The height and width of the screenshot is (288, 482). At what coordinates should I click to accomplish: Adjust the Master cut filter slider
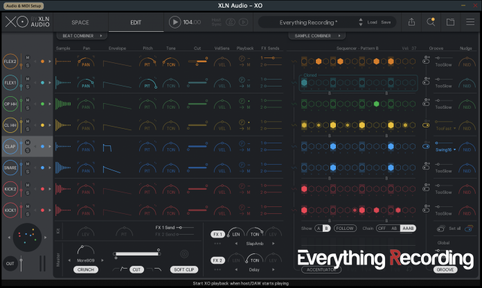(x=137, y=253)
